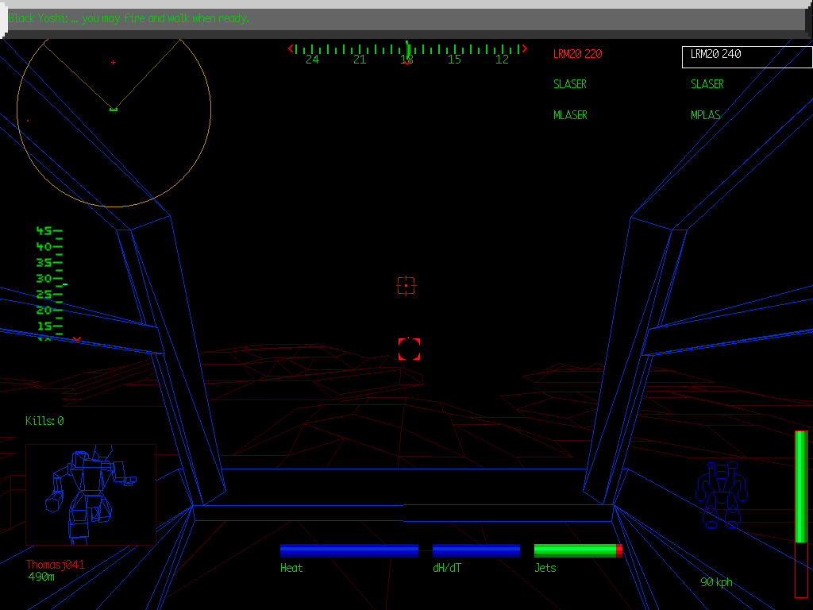The width and height of the screenshot is (813, 610).
Task: Click the right red heading arrow chevron
Action: point(524,48)
